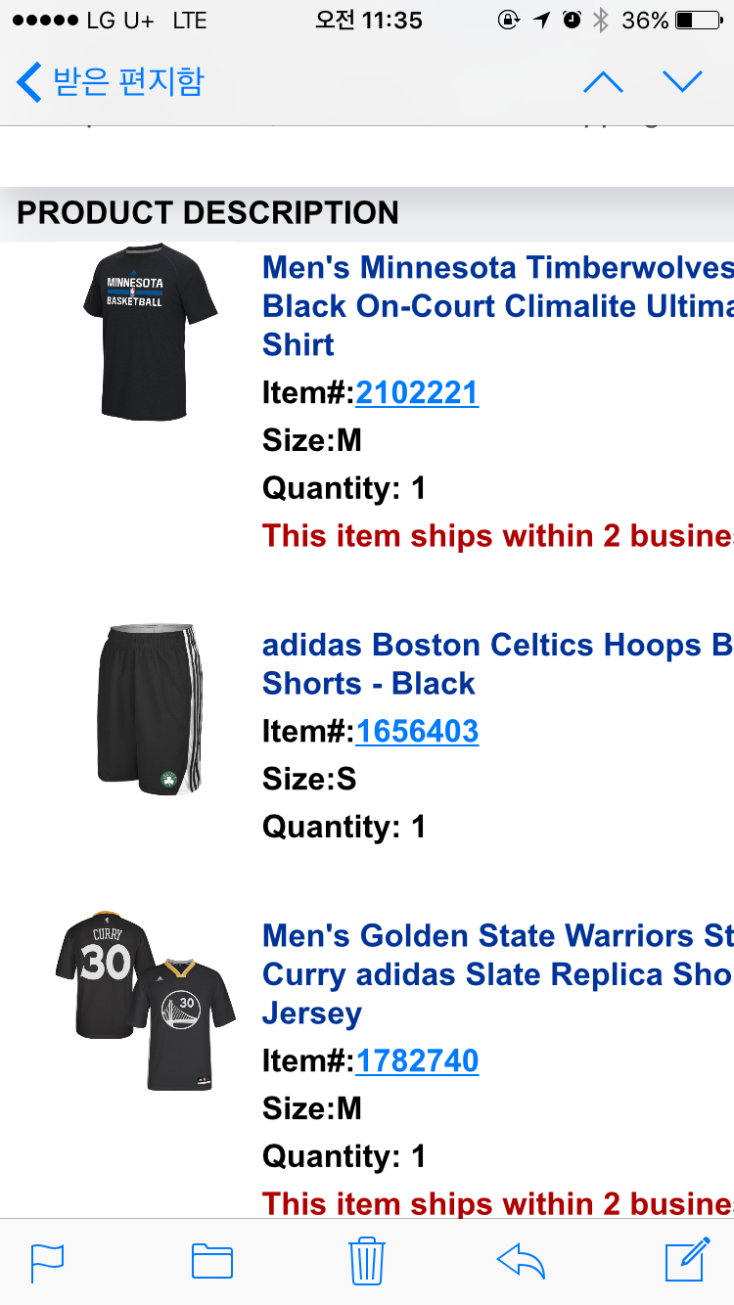Tap the reply arrow icon
Viewport: 734px width, 1305px height.
click(x=521, y=1261)
